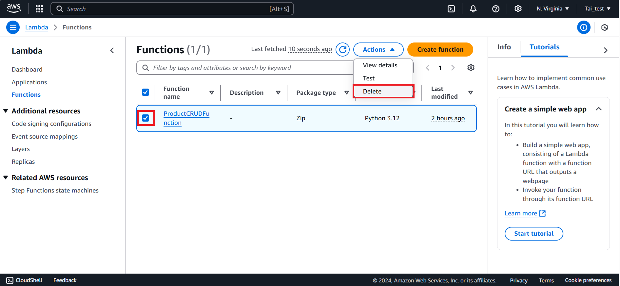
Task: Click the Create function button
Action: [x=440, y=50]
